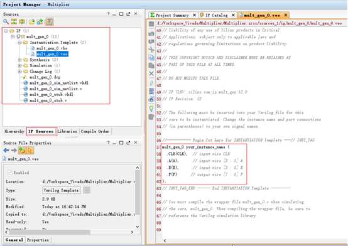Click the bottom-most icon in editor sidebar

tap(151, 117)
